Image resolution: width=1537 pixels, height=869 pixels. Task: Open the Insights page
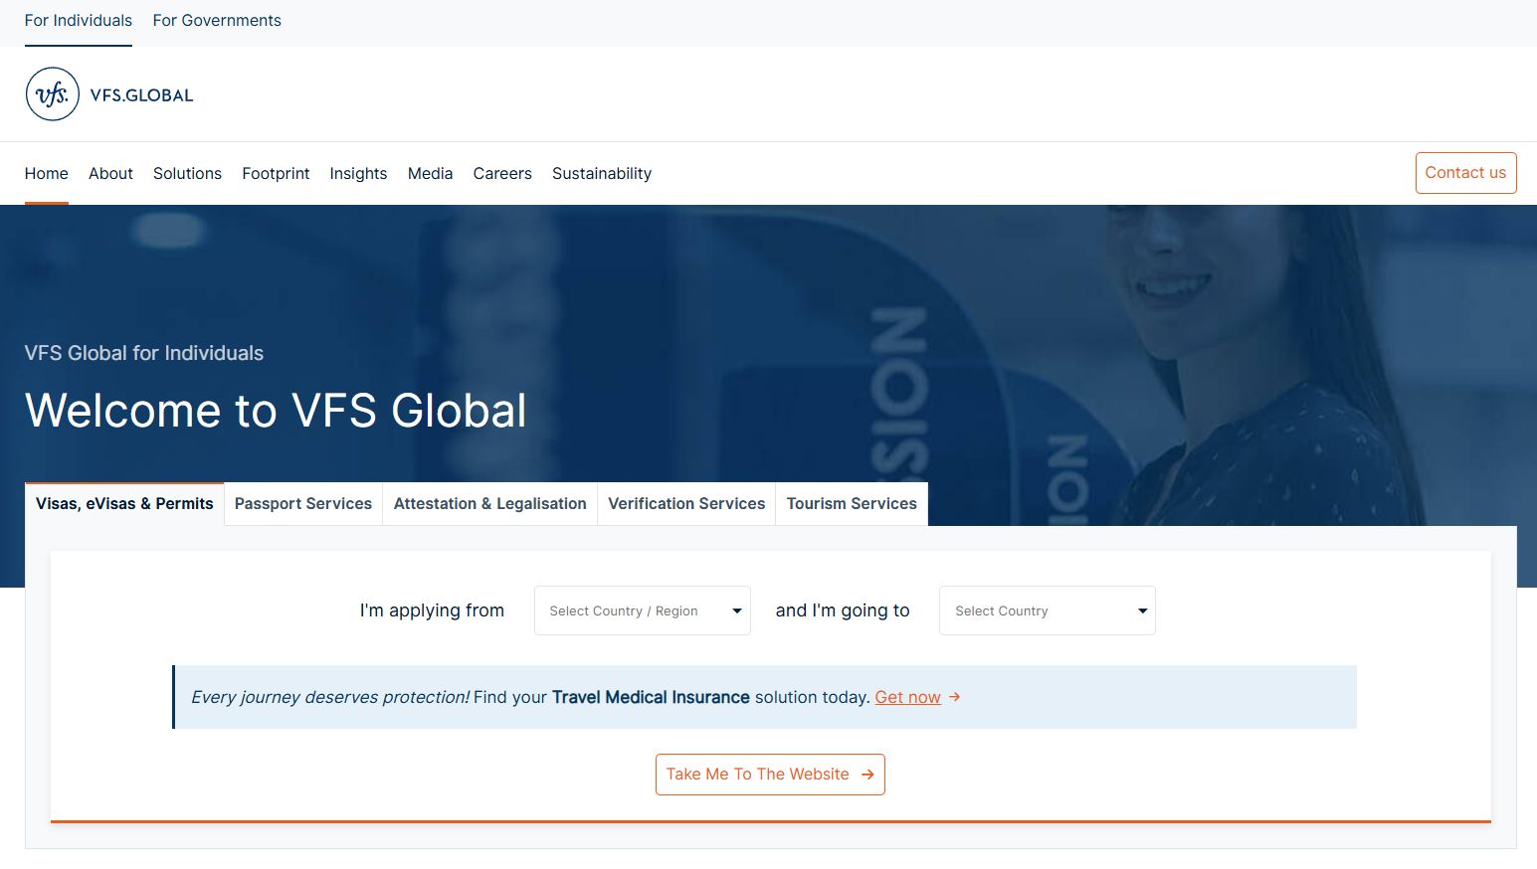point(358,173)
